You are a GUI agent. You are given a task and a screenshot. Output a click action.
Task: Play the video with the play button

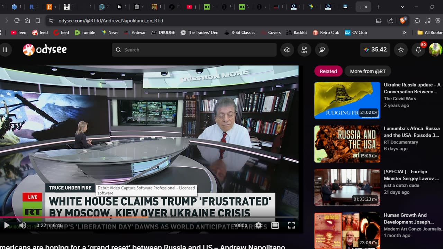[x=7, y=225]
